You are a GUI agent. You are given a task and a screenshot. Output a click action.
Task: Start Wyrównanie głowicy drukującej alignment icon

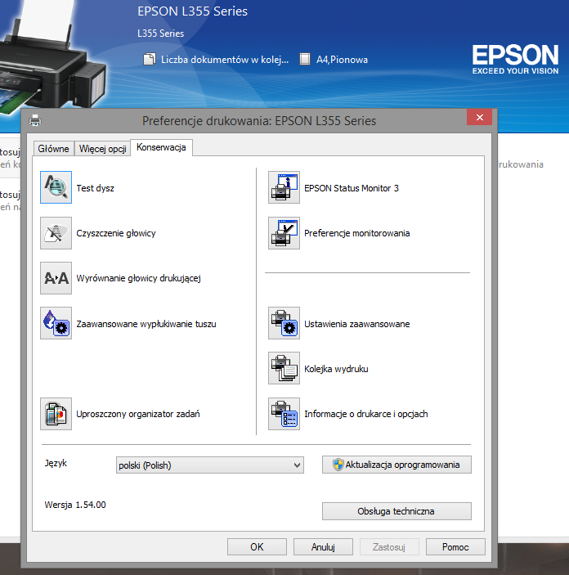point(56,278)
